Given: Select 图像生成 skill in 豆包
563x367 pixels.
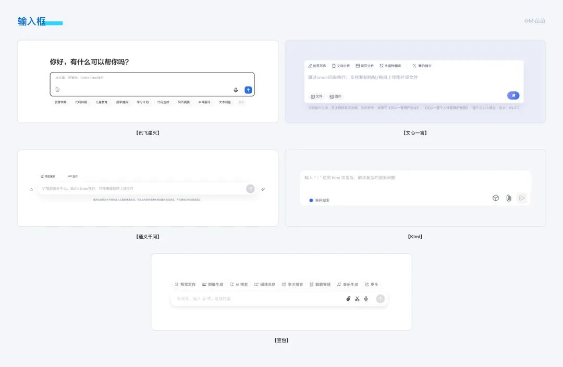Looking at the screenshot, I should 213,285.
